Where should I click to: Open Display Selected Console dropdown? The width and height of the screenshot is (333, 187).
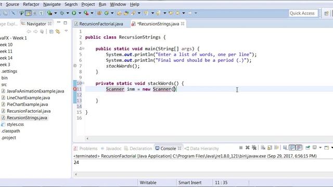321,148
